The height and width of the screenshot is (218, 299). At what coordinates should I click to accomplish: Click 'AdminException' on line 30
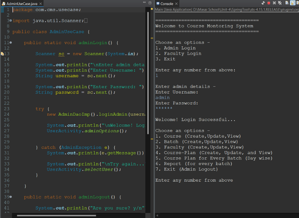(81, 147)
